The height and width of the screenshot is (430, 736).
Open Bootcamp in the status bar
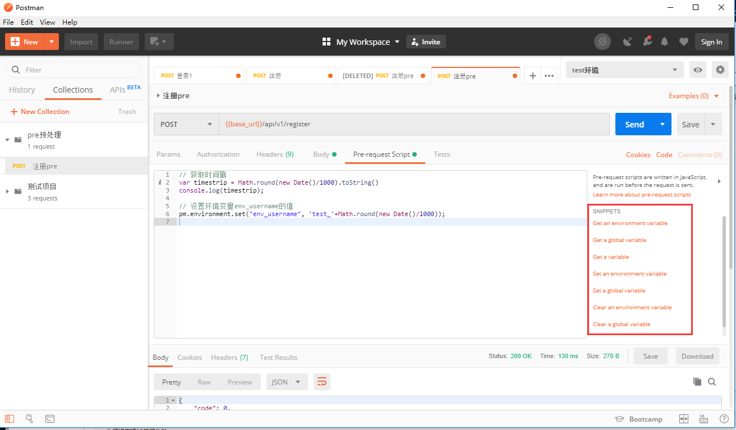(x=639, y=419)
